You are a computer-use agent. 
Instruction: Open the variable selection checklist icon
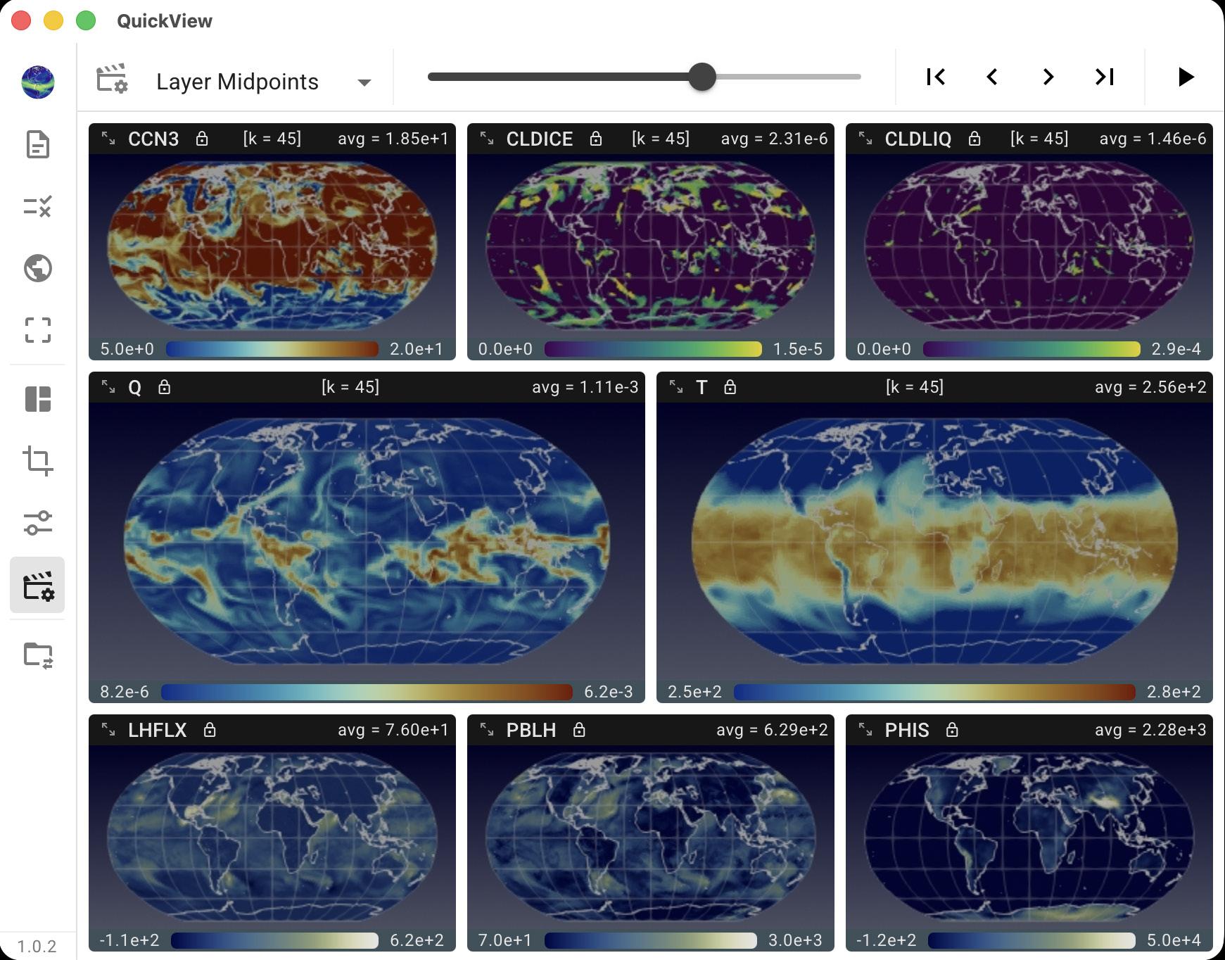point(38,206)
